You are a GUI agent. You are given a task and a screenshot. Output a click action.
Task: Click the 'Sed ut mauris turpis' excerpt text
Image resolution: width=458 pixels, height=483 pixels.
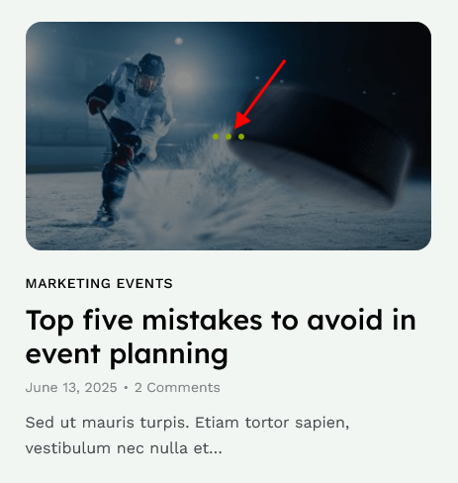click(187, 423)
